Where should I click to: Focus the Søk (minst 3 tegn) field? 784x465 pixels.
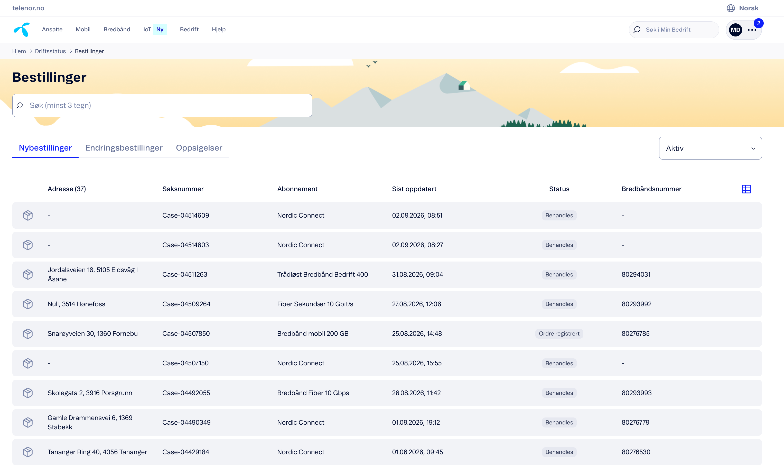162,105
